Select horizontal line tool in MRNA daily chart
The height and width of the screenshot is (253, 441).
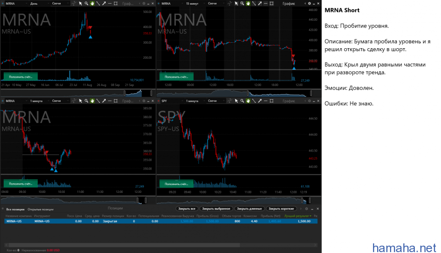(110, 3)
